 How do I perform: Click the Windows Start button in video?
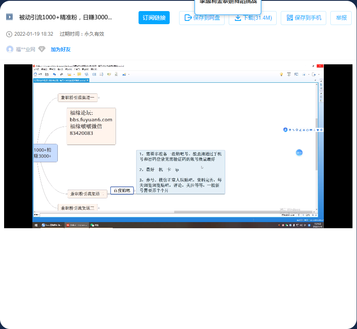pyautogui.click(x=36, y=225)
